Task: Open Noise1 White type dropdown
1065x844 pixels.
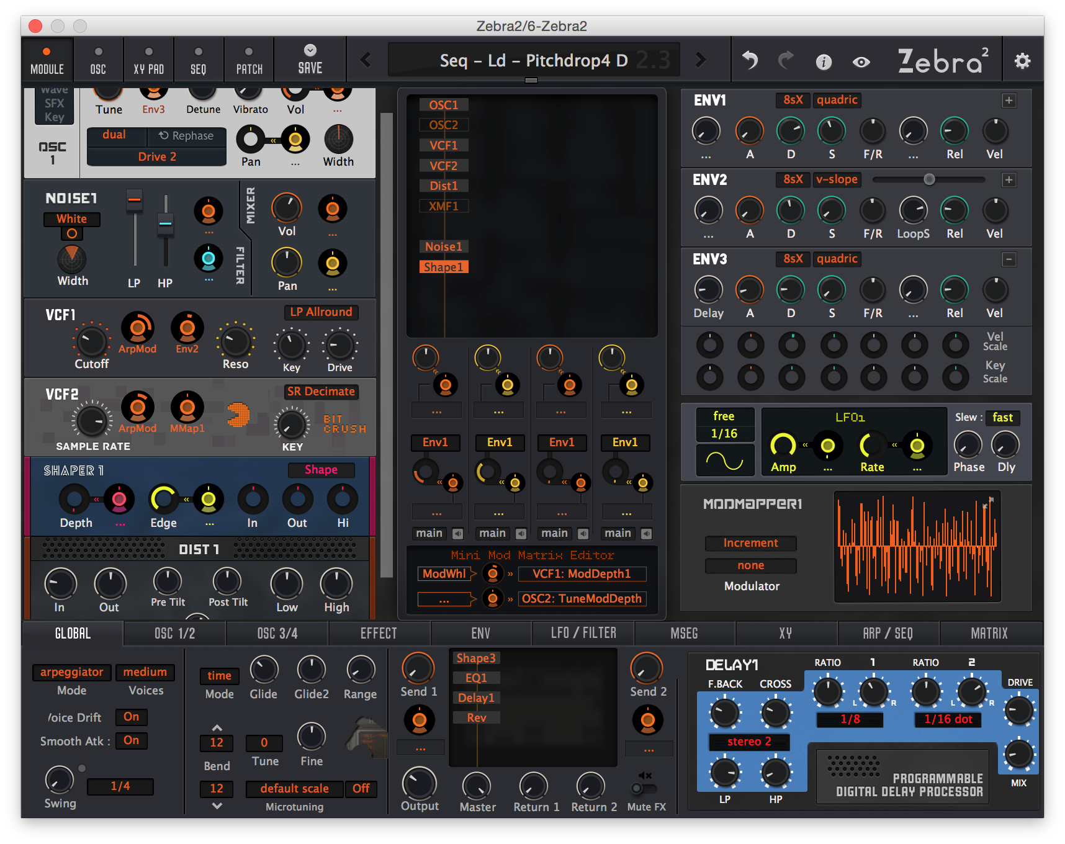Action: point(72,219)
